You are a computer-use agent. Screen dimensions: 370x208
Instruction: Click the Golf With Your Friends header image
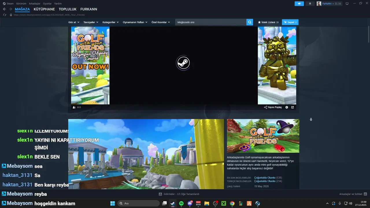point(263,136)
